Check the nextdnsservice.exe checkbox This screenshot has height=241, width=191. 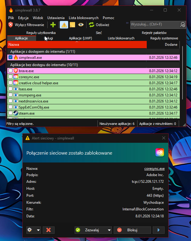coord(10,101)
